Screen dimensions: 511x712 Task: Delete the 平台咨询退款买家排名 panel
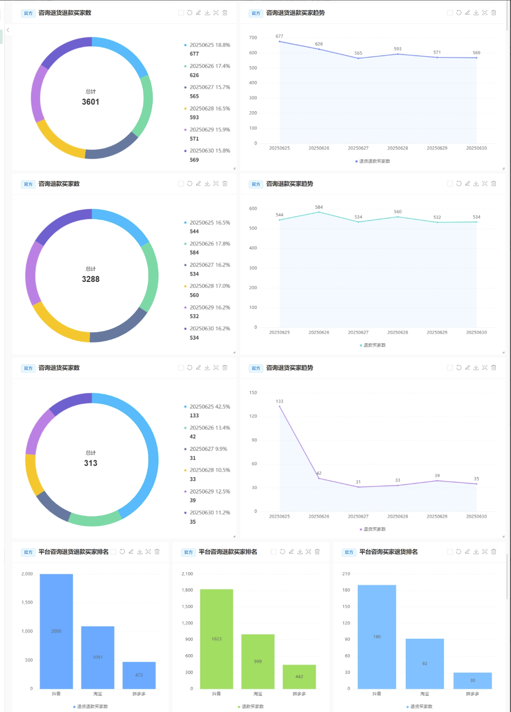[317, 551]
